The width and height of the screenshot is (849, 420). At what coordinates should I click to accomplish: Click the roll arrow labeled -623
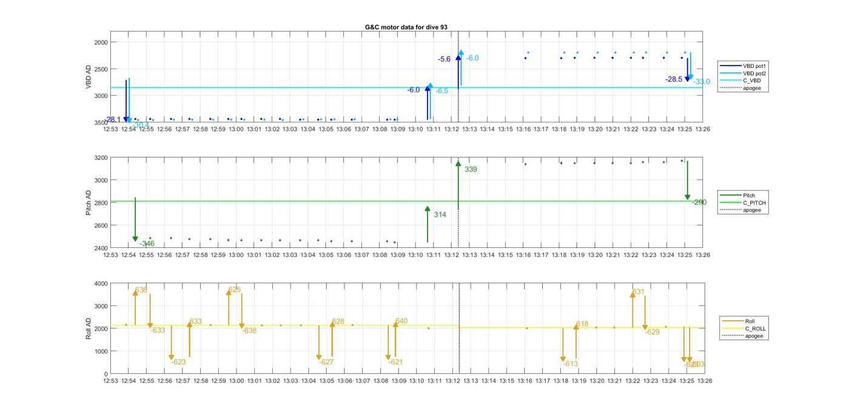point(172,343)
